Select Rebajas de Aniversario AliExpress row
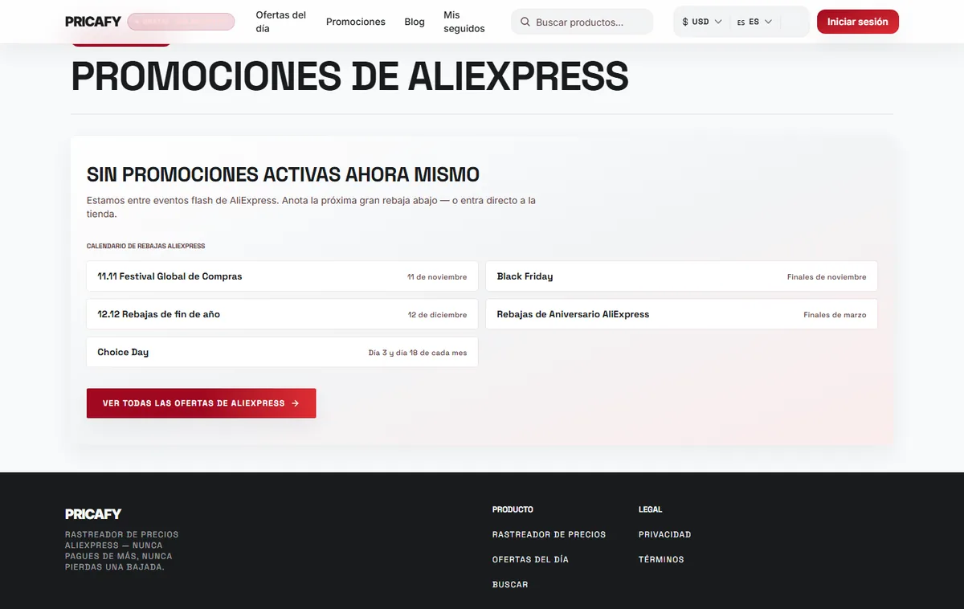 click(x=681, y=314)
